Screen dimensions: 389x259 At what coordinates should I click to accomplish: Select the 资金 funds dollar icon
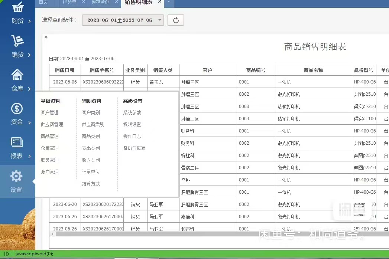(17, 109)
